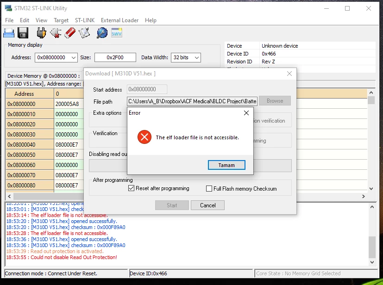Screen dimensions: 383x285
Task: Click the Size input field 0x2F00
Action: pos(115,57)
